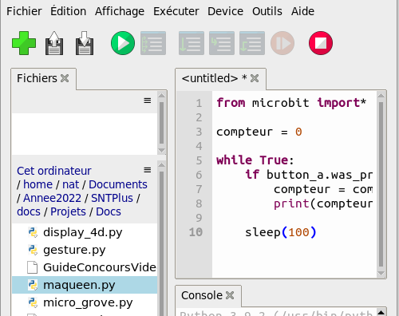Select the GuideConcoursVide file

pos(85,267)
